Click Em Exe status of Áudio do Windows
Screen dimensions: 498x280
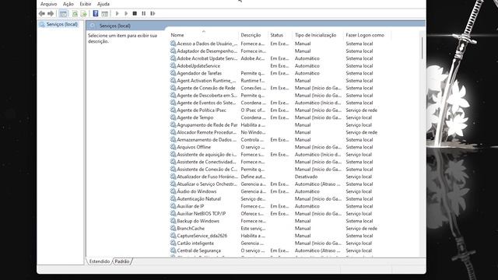279,191
